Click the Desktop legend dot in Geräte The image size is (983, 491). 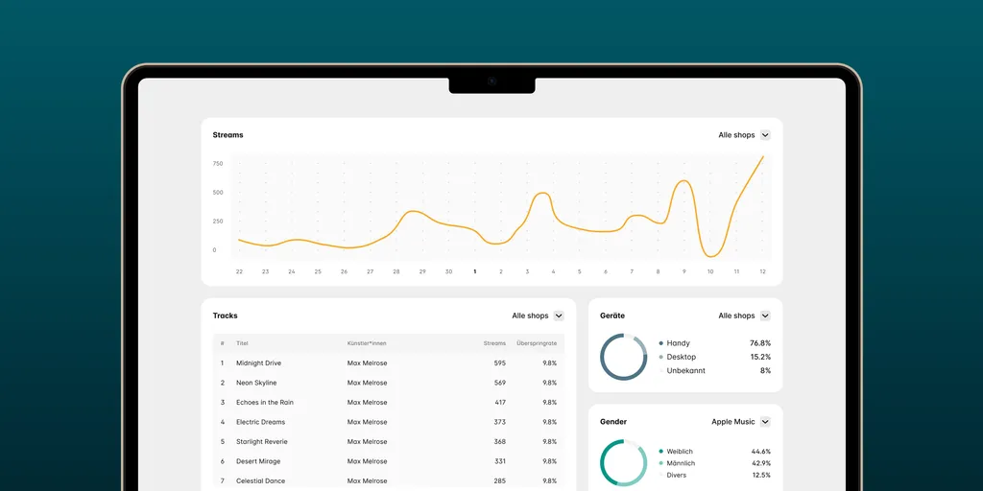coord(661,357)
